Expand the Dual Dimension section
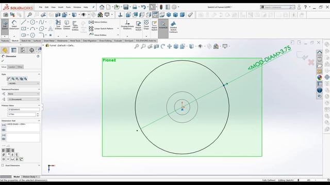330x185 pixels. [x=39, y=165]
